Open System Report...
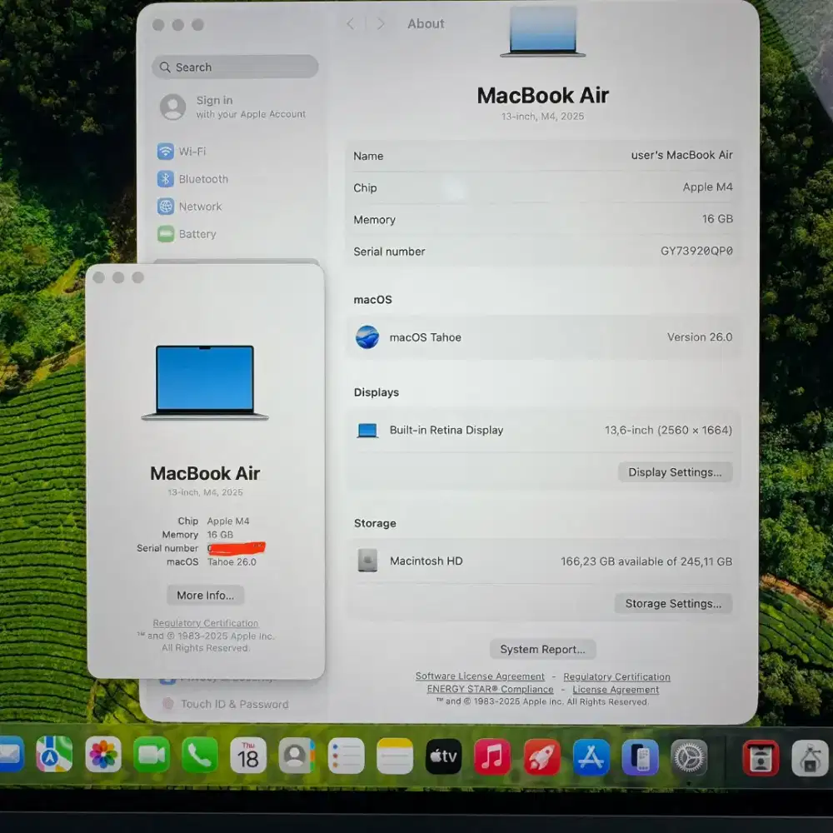 point(542,649)
